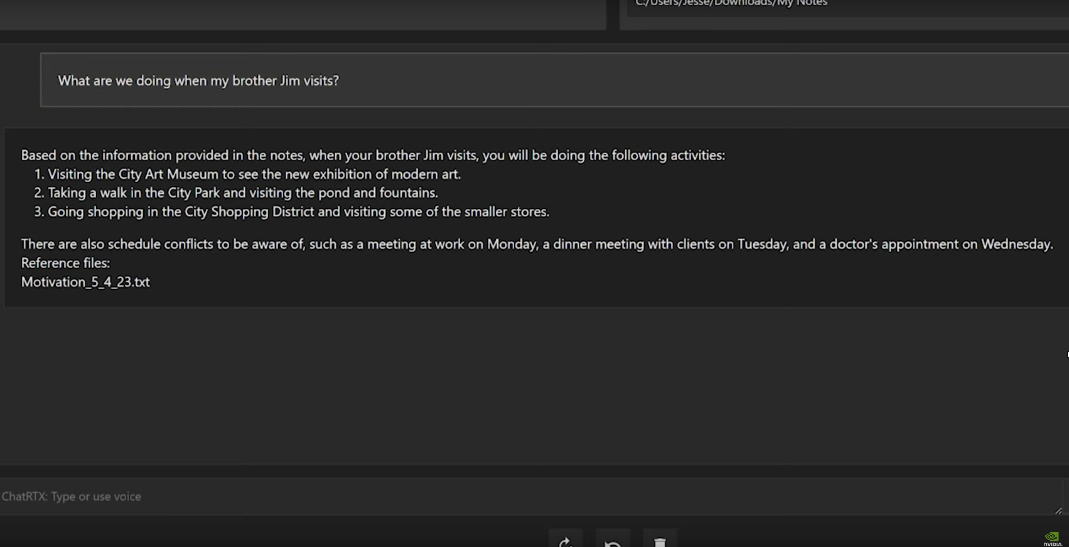
Task: Click the City Shopping District list item
Action: click(x=298, y=211)
